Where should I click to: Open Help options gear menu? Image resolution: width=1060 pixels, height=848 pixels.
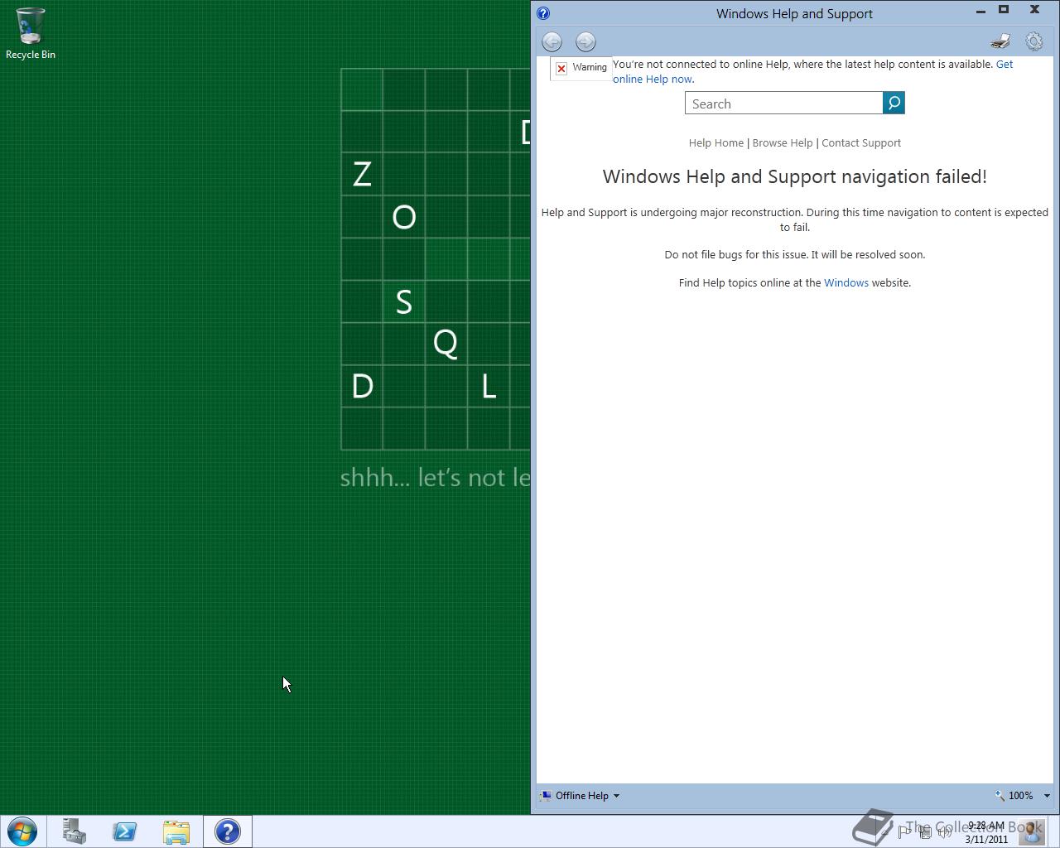point(1033,41)
